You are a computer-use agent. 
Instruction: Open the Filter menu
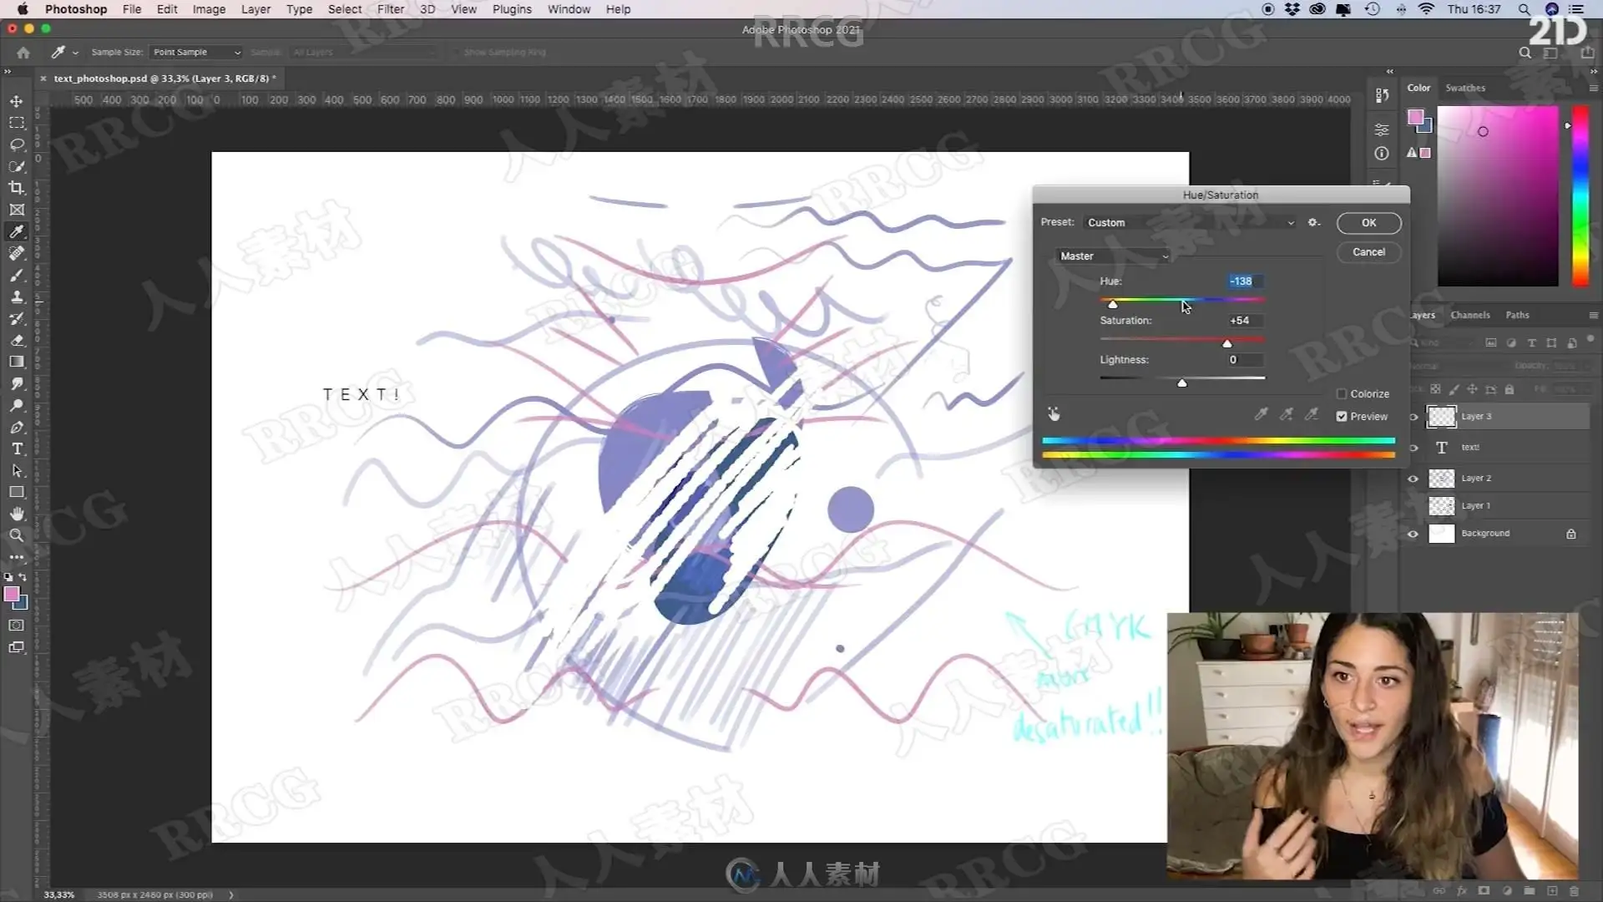[390, 9]
